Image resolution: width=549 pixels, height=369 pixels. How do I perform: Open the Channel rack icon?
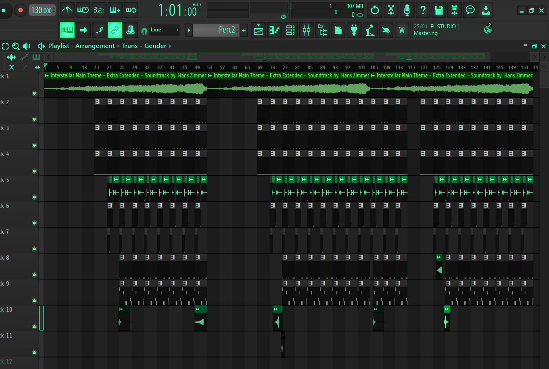click(290, 30)
